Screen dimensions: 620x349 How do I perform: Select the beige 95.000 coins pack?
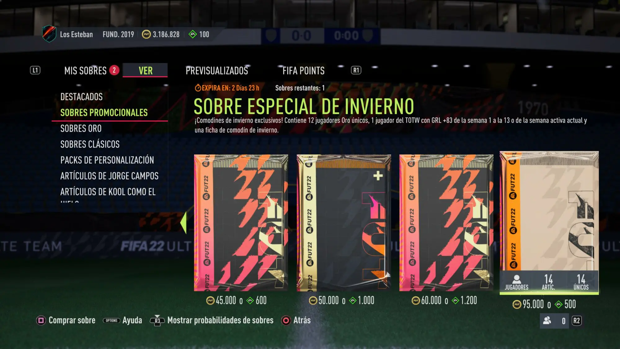point(549,223)
